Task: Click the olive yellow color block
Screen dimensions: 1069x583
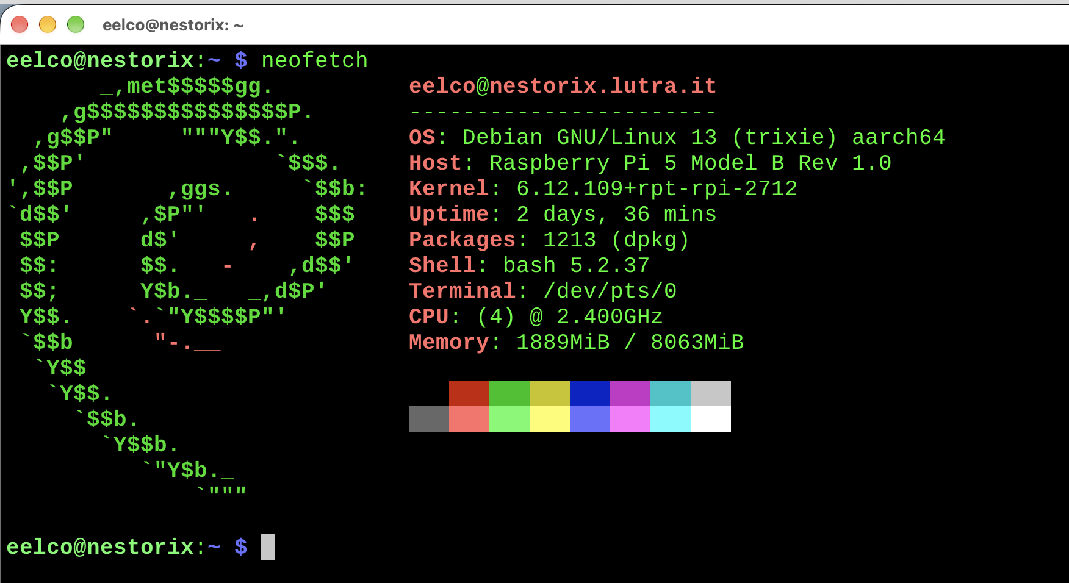Action: [550, 393]
